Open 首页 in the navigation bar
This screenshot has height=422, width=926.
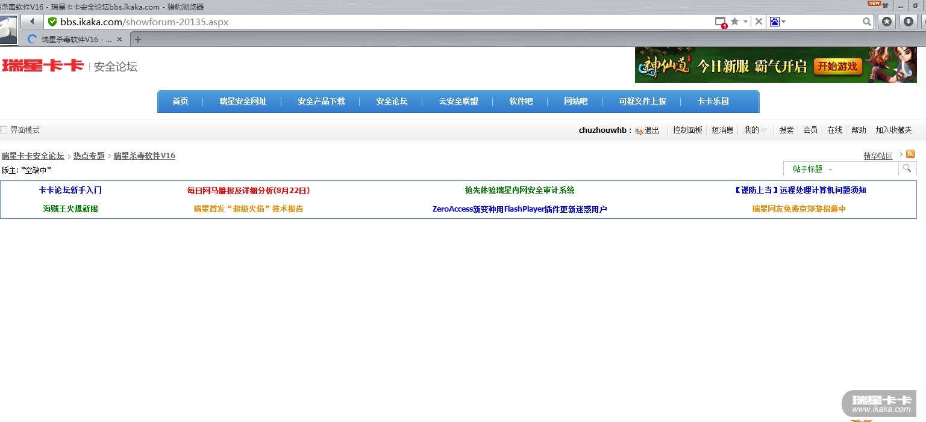pyautogui.click(x=180, y=101)
